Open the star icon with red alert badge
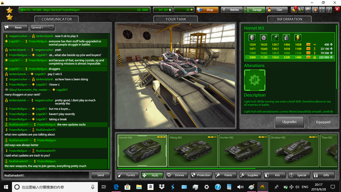Image resolution: width=341 pixels, height=192 pixels. 294,10
